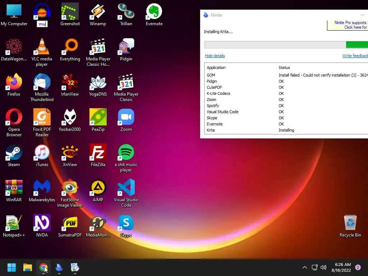
Task: Select the PeaZip desktop shortcut
Action: point(98,120)
